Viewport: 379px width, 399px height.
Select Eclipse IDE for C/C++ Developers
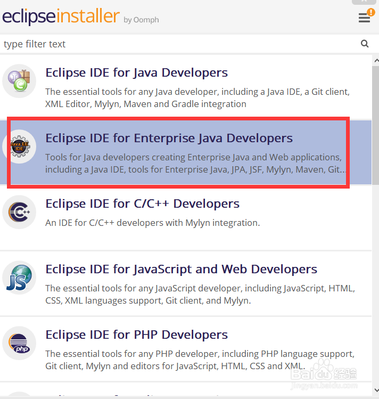(x=186, y=218)
